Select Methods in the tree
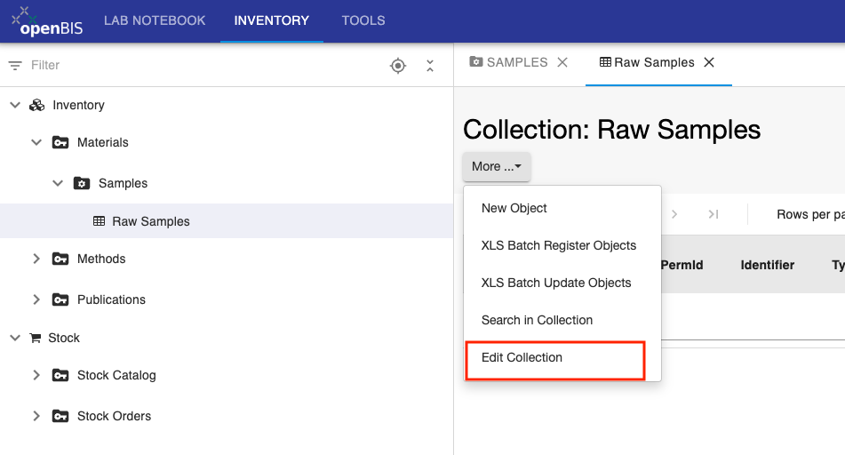This screenshot has height=455, width=845. coord(101,259)
